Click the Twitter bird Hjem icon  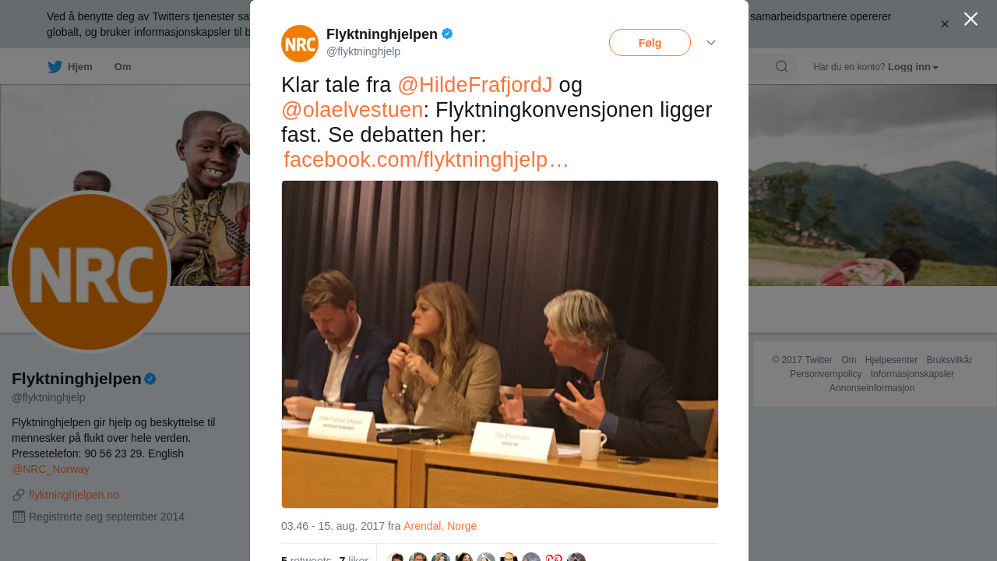55,67
